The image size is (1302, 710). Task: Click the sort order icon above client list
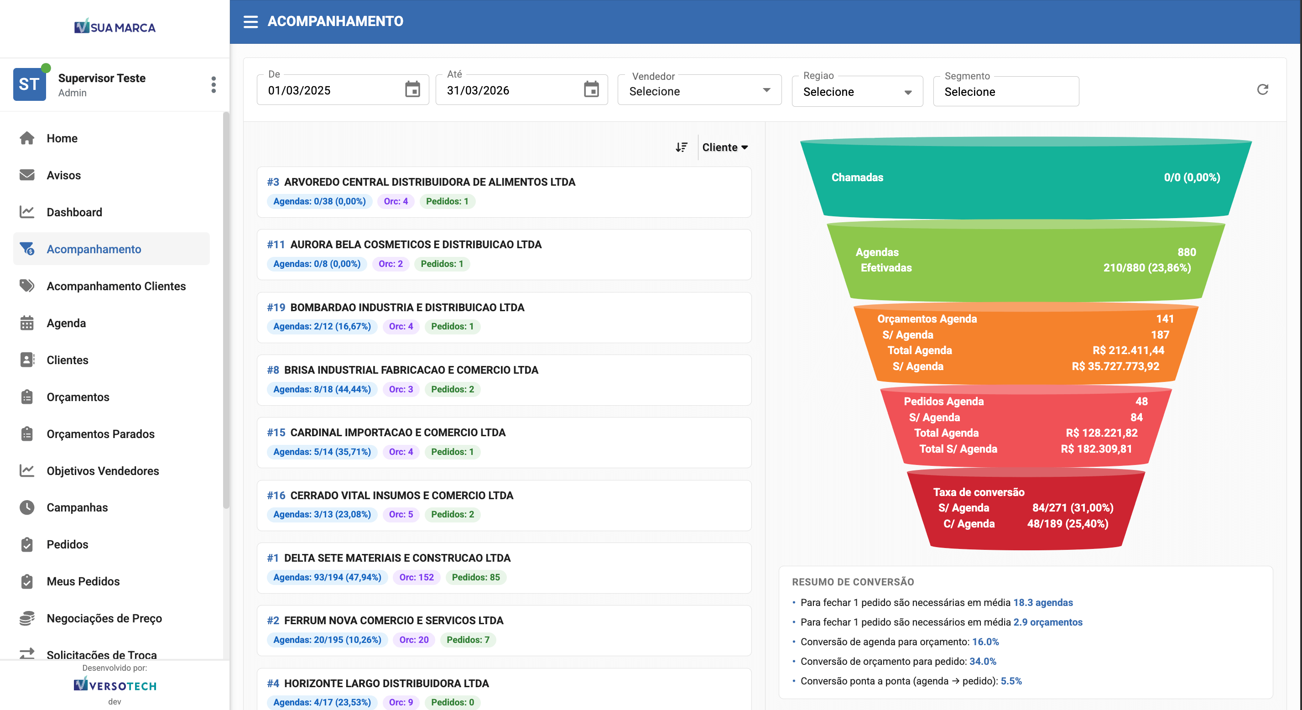[x=682, y=147]
